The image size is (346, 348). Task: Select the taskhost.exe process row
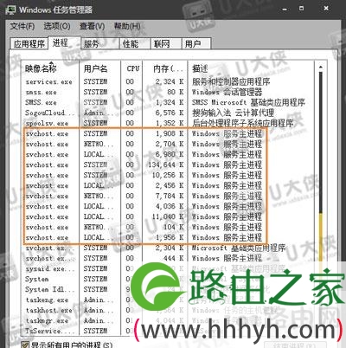(167, 310)
